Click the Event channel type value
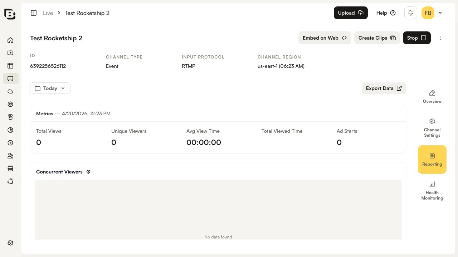Image resolution: width=458 pixels, height=257 pixels. pos(112,66)
